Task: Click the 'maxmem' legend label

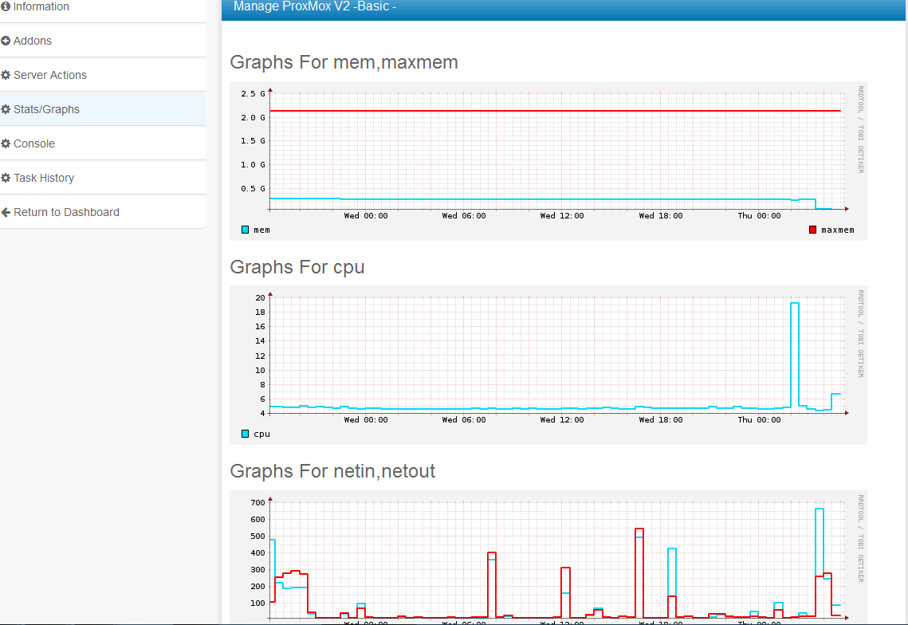Action: click(837, 230)
